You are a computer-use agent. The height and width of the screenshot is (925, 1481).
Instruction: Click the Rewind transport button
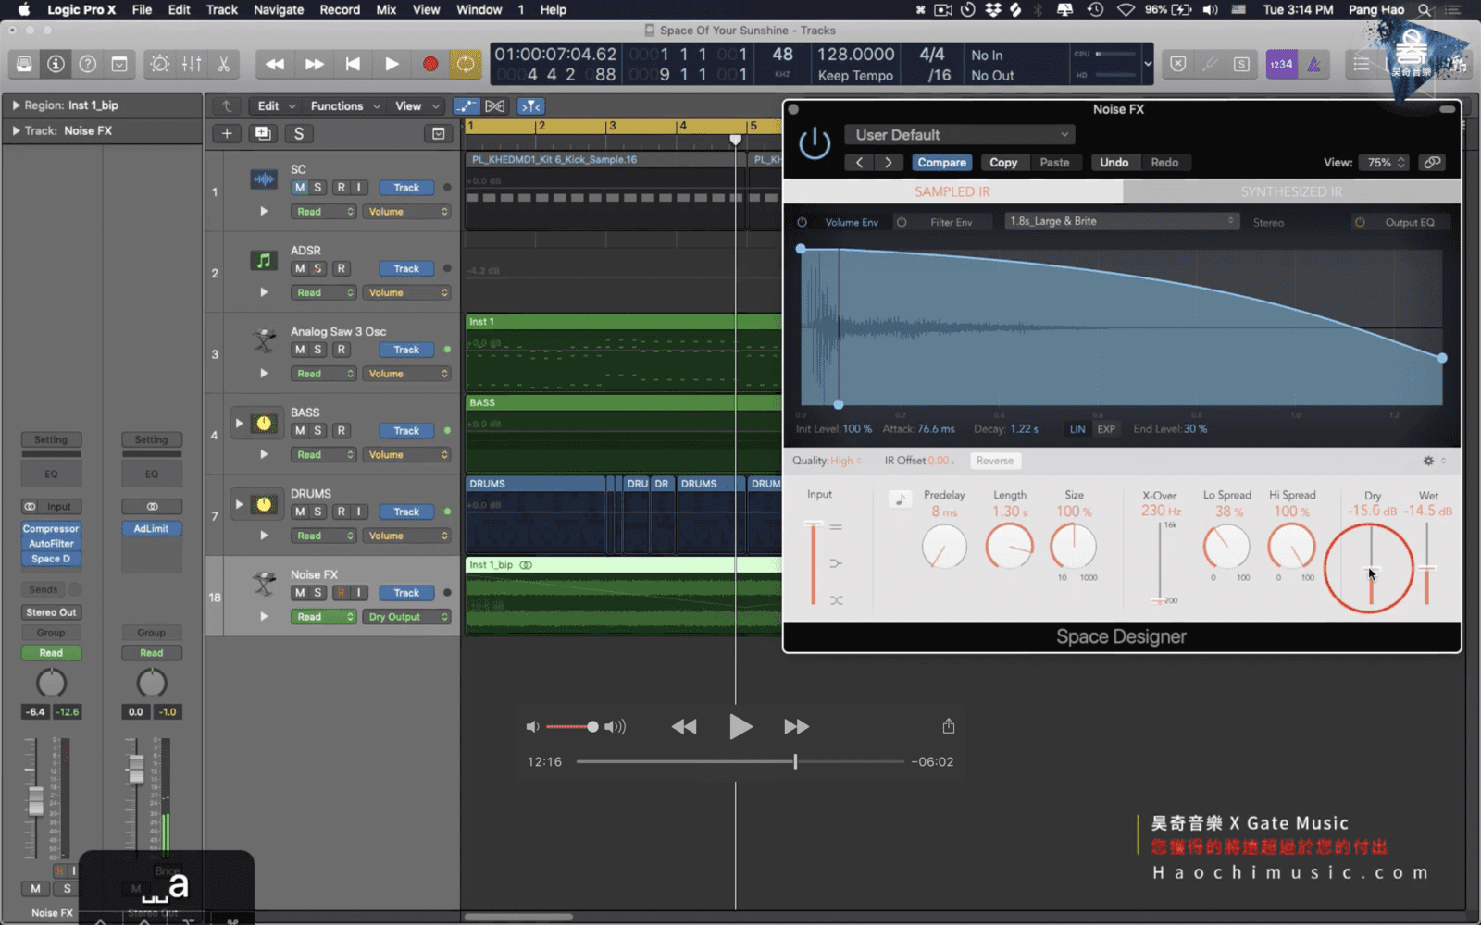pyautogui.click(x=275, y=64)
